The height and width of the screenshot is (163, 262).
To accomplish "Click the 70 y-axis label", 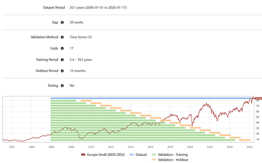I will (258, 106).
